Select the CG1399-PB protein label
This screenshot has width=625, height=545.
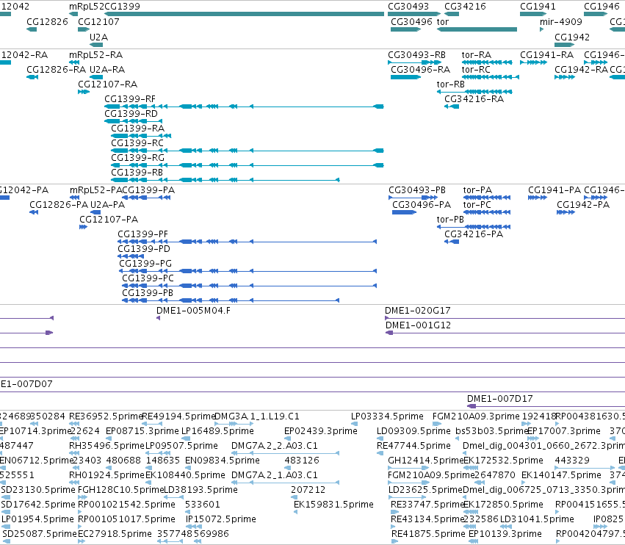[x=148, y=293]
